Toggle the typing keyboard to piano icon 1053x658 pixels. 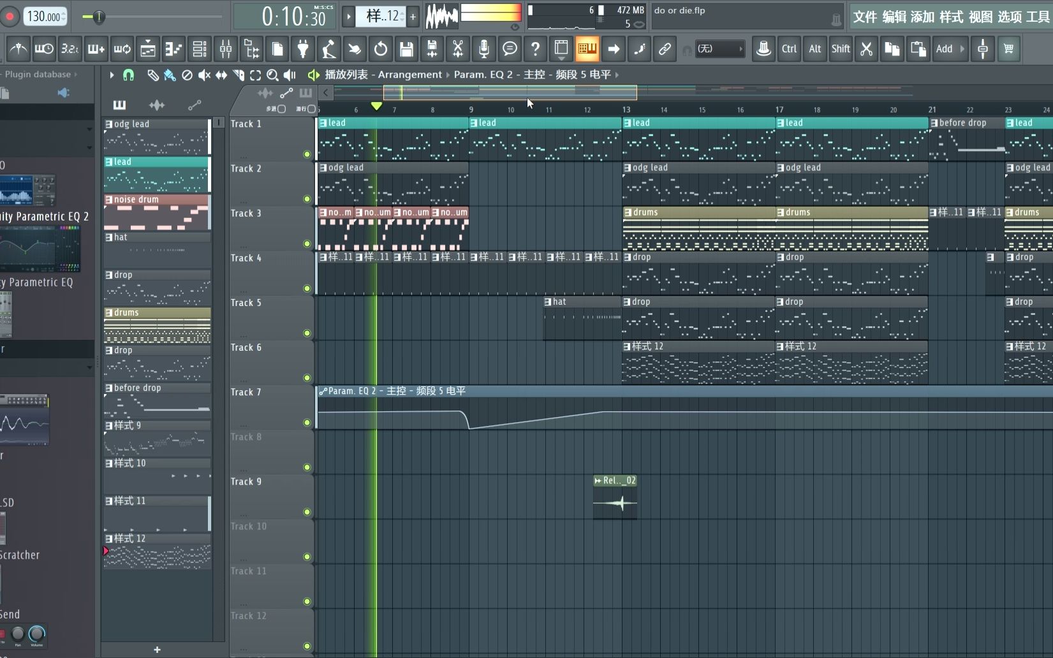click(x=587, y=48)
